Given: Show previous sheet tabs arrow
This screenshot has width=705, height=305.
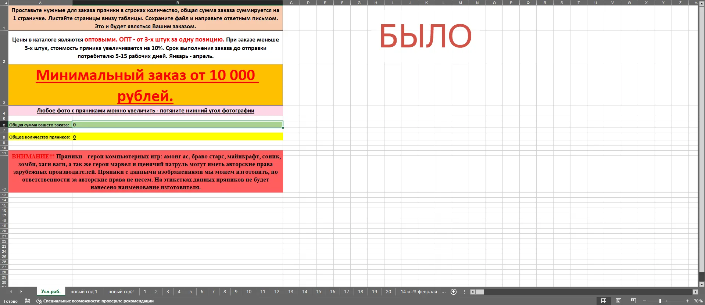Looking at the screenshot, I should coord(11,292).
